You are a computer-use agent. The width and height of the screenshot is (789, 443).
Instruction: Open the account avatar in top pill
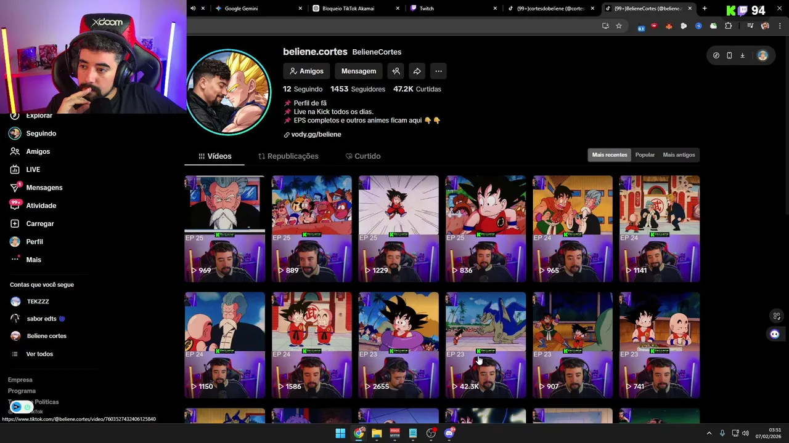[762, 55]
